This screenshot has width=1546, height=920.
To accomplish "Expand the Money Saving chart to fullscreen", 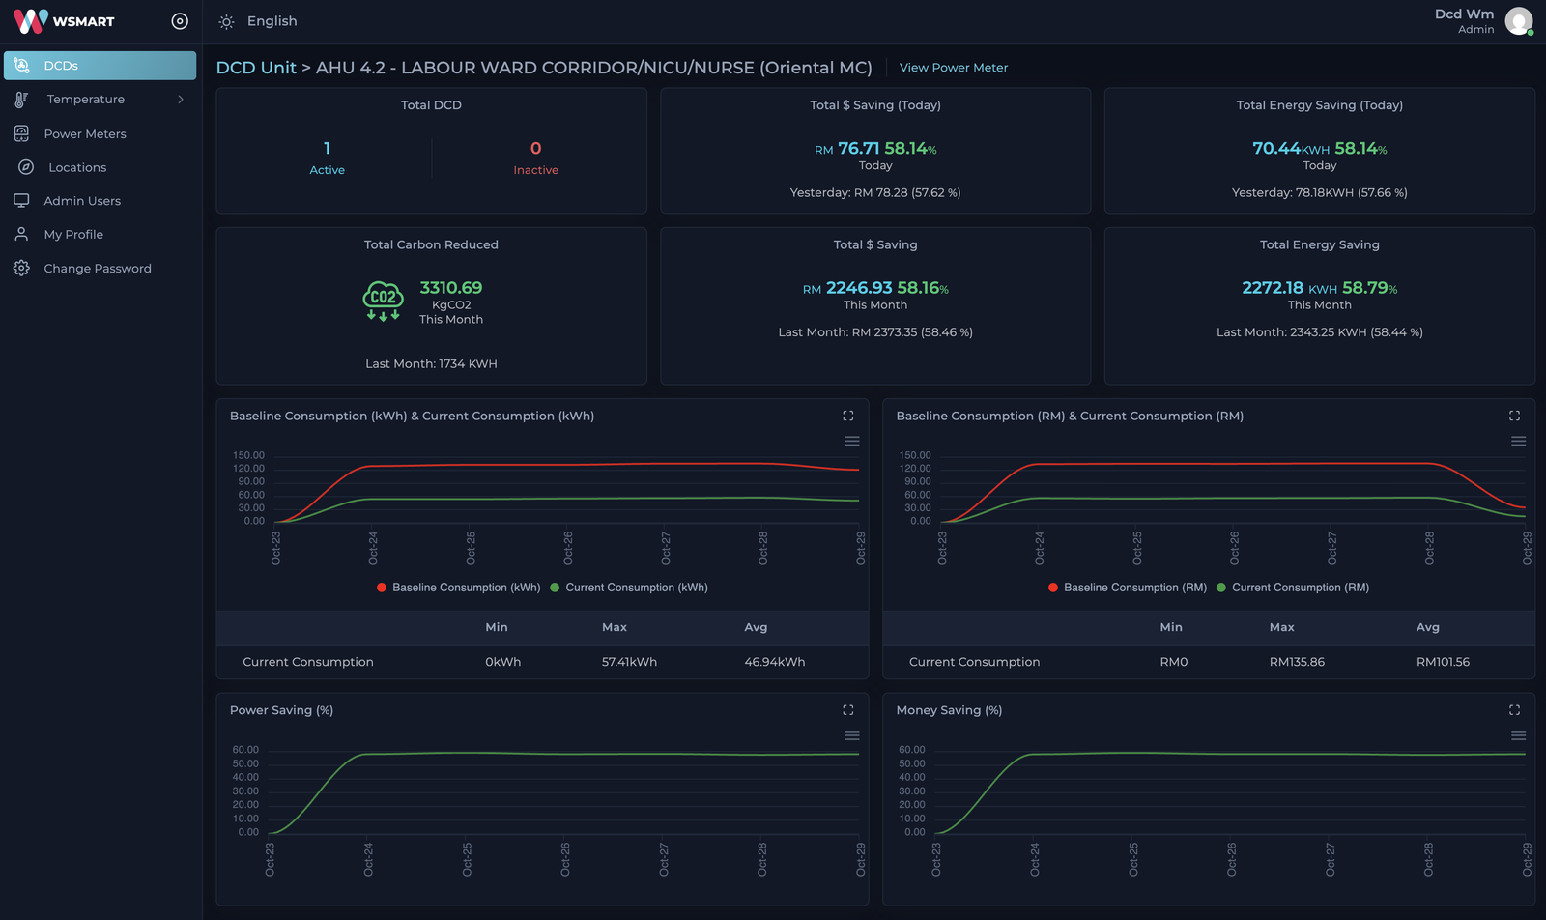I will 1514,710.
